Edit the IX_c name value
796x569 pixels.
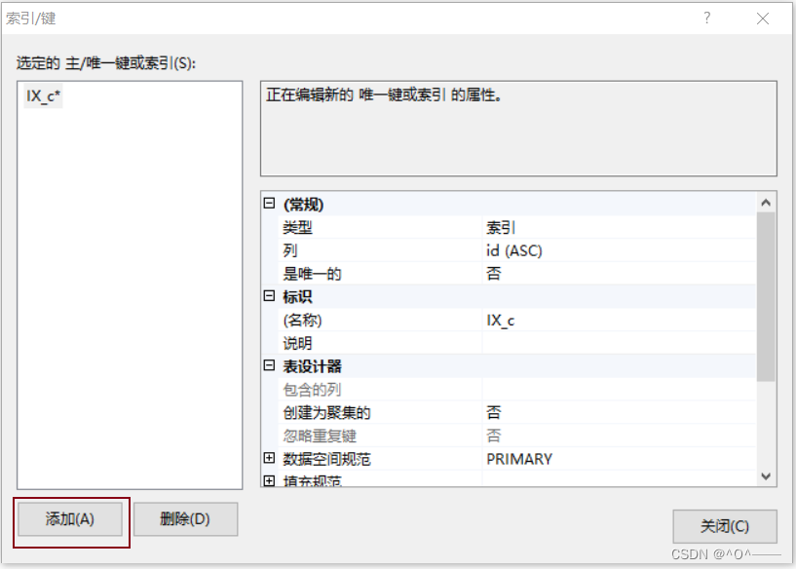click(501, 321)
